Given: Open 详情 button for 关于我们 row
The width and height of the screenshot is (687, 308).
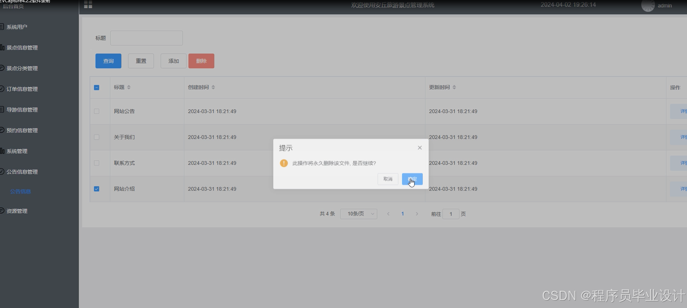Looking at the screenshot, I should point(679,137).
